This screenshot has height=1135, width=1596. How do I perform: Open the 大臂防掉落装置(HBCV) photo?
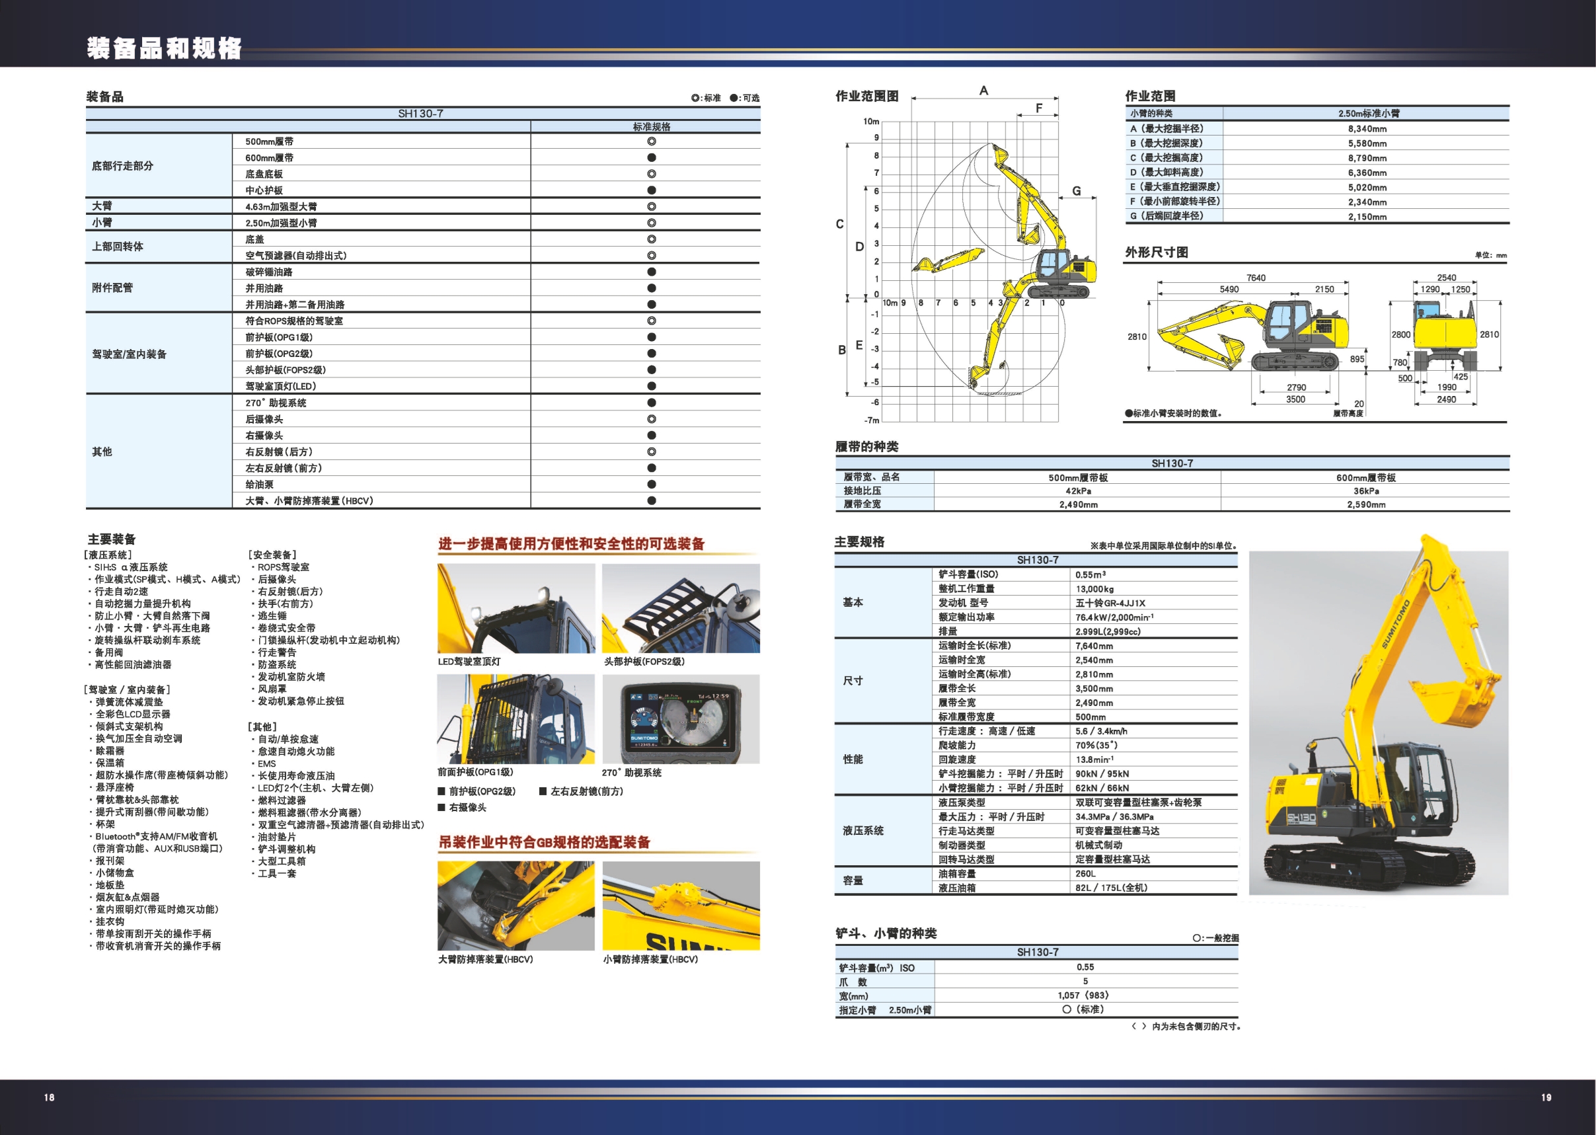pos(516,906)
